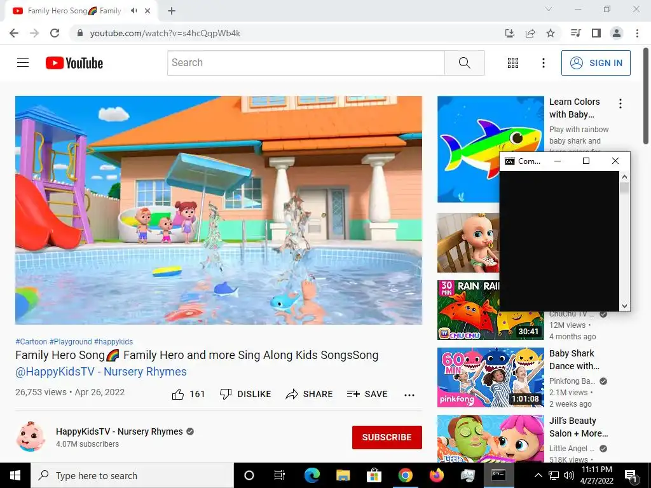
Task: Open the SHARE option
Action: click(x=309, y=394)
